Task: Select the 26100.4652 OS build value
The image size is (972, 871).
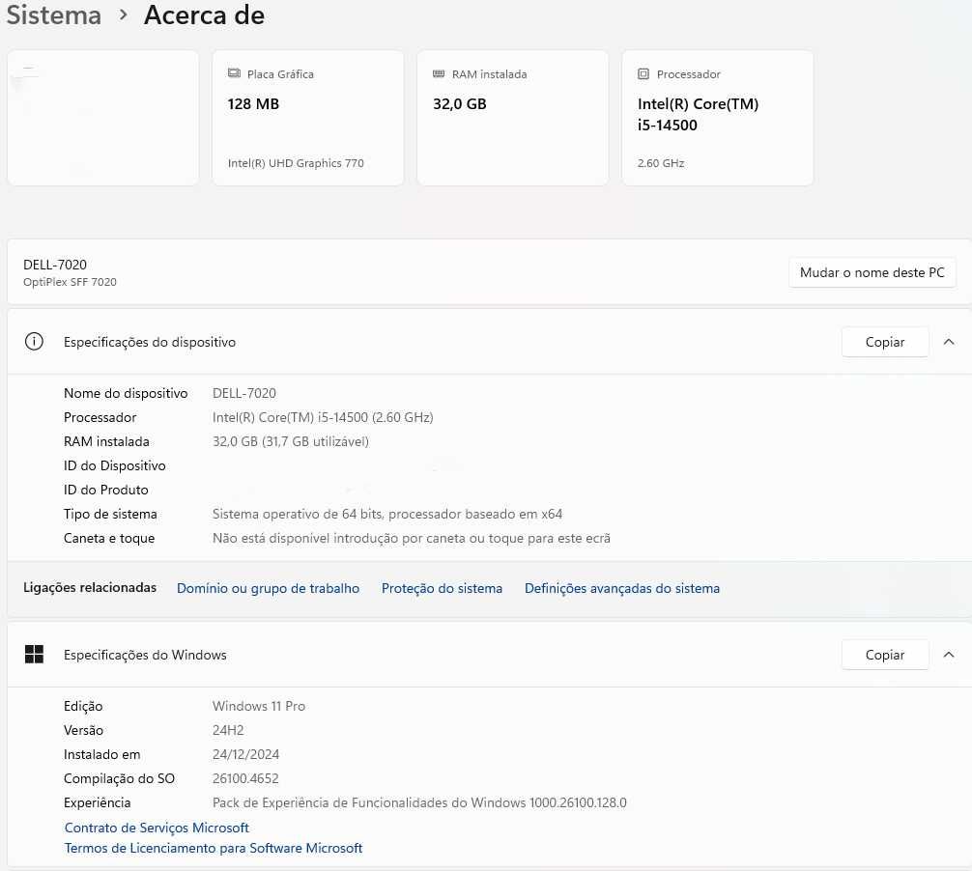Action: (x=244, y=778)
